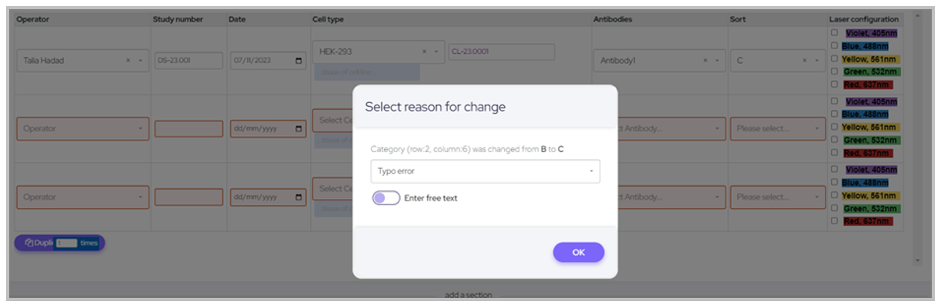This screenshot has height=308, width=941.
Task: Open calendar icon in second row date
Action: [299, 129]
